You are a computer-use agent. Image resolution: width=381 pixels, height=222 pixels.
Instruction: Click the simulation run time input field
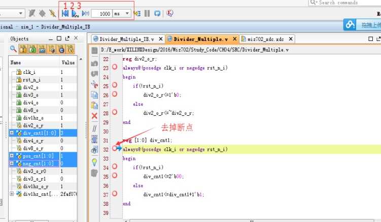pyautogui.click(x=104, y=14)
